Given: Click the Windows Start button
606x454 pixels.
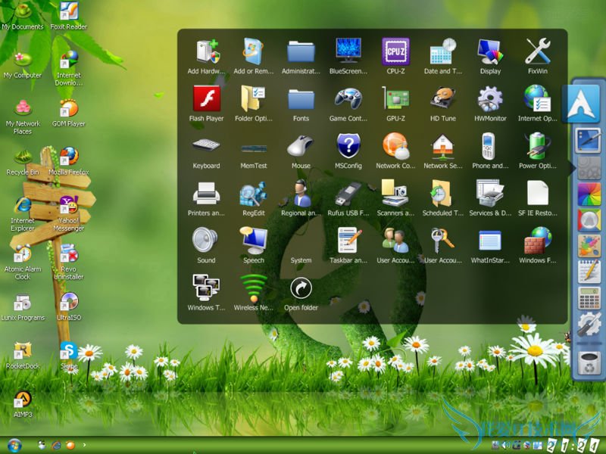Looking at the screenshot, I should pos(14,444).
